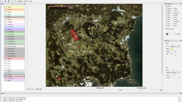
Task: Float the Layers panel with its title icon
Action: [25, 4]
